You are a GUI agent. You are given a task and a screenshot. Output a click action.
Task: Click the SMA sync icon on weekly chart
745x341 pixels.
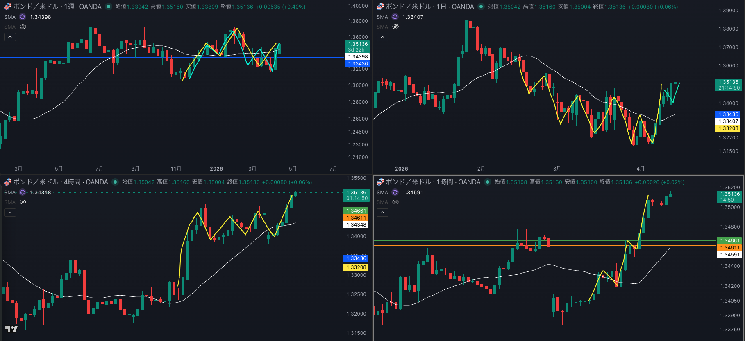click(23, 17)
